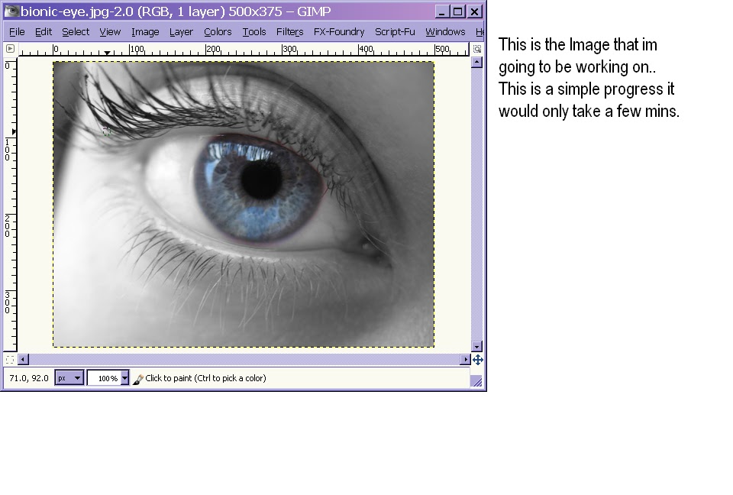733x495 pixels.
Task: Open the FX-Foundry menu
Action: point(339,31)
